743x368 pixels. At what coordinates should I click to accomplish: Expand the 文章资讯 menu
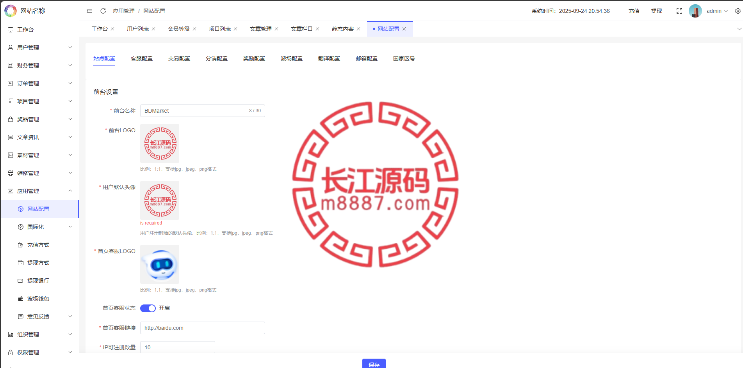[39, 137]
